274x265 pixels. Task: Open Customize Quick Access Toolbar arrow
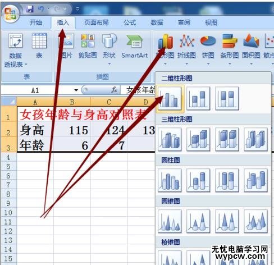[x=77, y=9]
